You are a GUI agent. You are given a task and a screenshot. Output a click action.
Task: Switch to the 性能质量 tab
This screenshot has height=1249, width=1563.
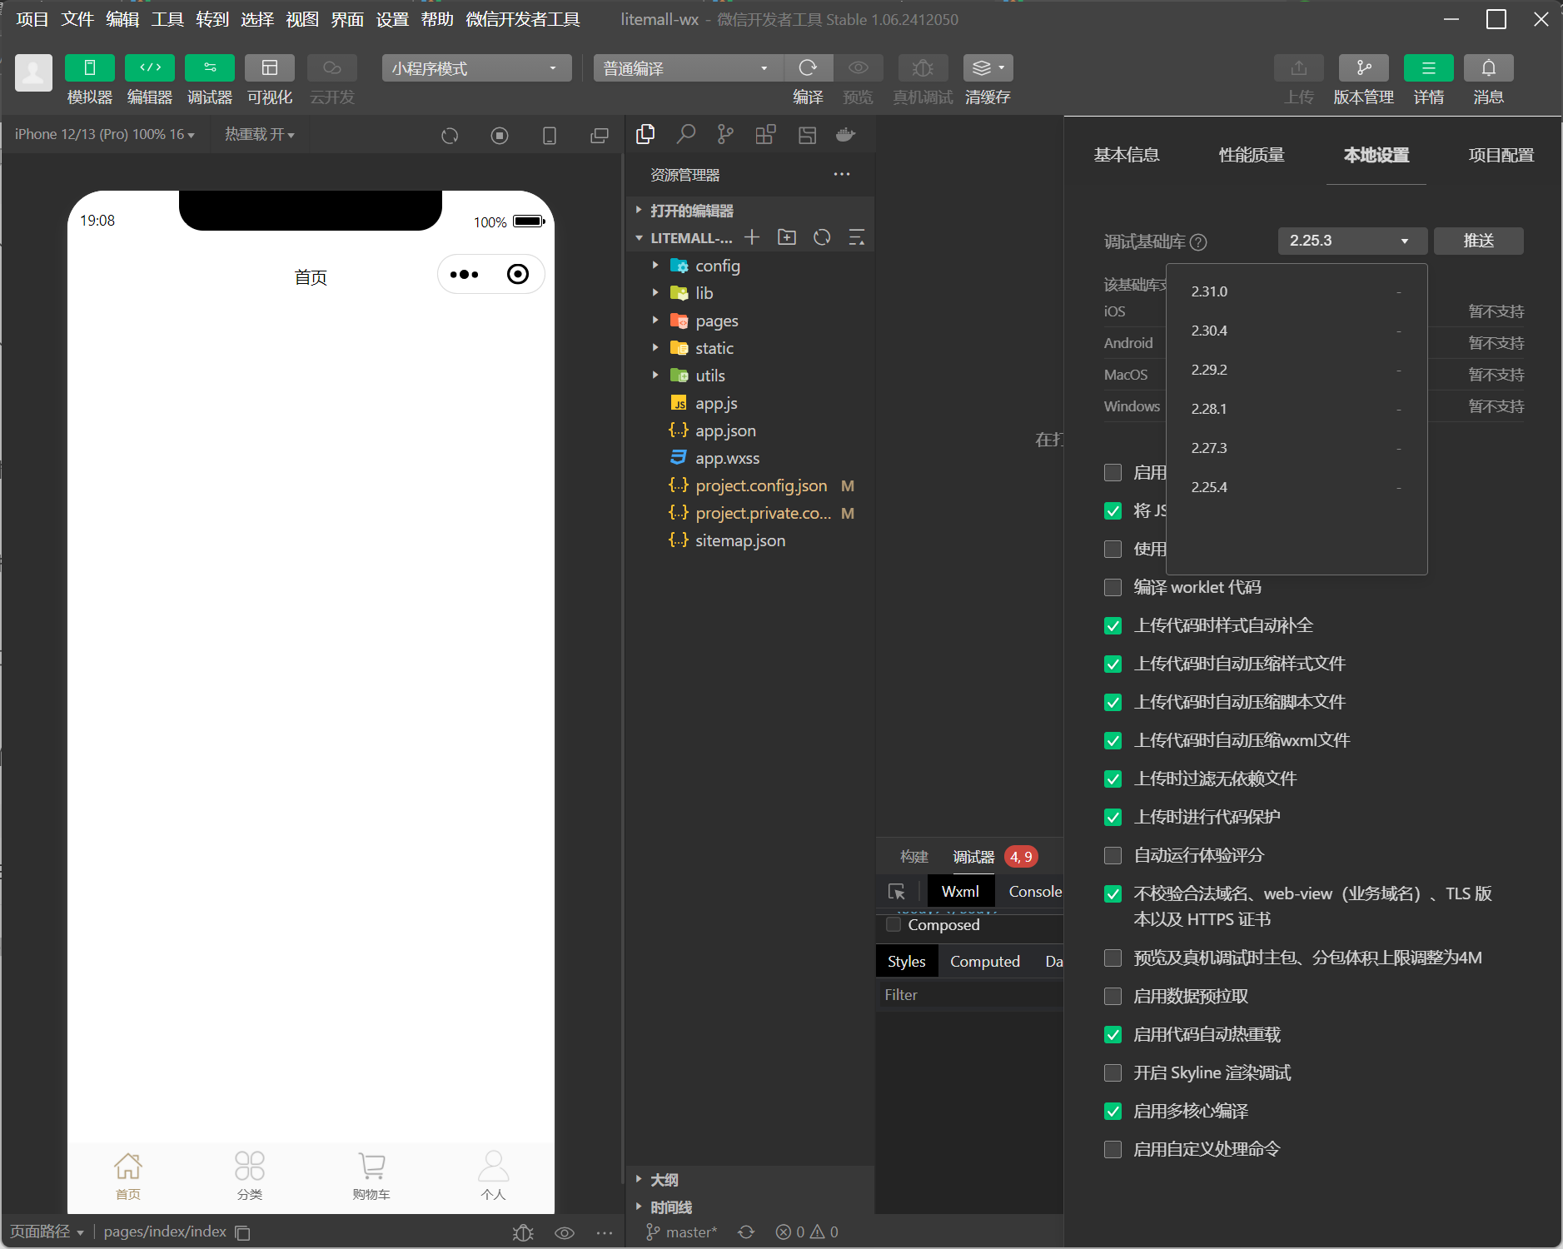point(1252,155)
